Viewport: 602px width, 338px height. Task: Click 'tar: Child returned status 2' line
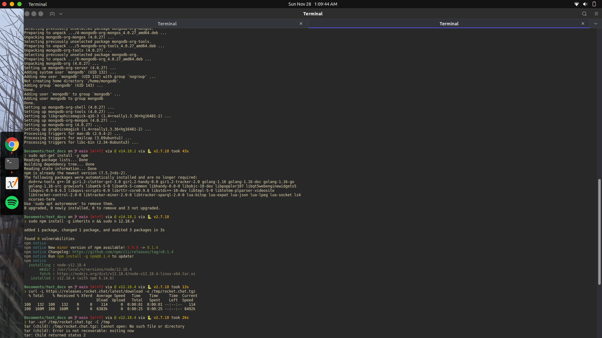(55, 335)
